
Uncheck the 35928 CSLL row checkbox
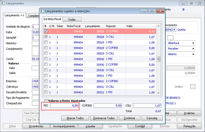click(x=46, y=37)
